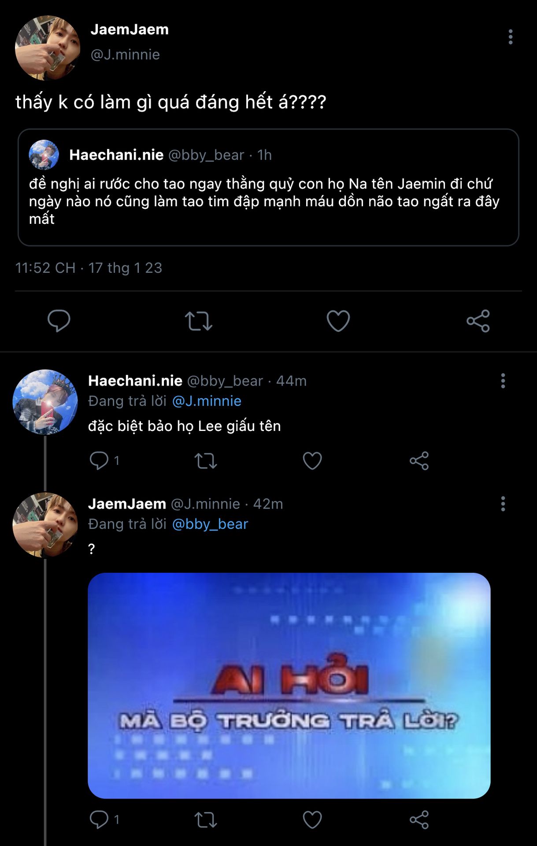Open the @J.minnie mention link
The image size is (537, 846).
click(207, 401)
